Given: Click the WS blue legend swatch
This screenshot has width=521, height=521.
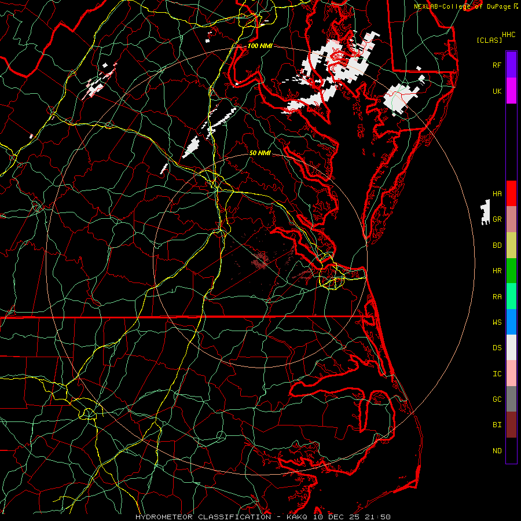Looking at the screenshot, I should click(511, 322).
